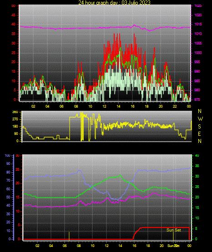
Task: Click the 18 hour tick on bottom graph
Action: coord(148,246)
